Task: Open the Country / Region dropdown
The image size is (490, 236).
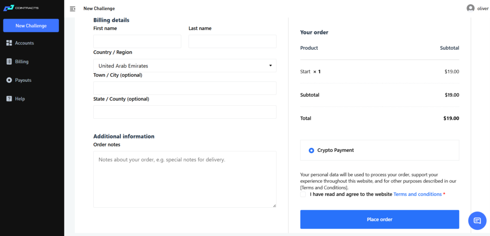Action: [185, 66]
